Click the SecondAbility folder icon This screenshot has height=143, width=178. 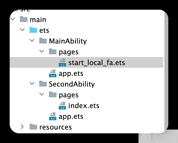pos(43,84)
